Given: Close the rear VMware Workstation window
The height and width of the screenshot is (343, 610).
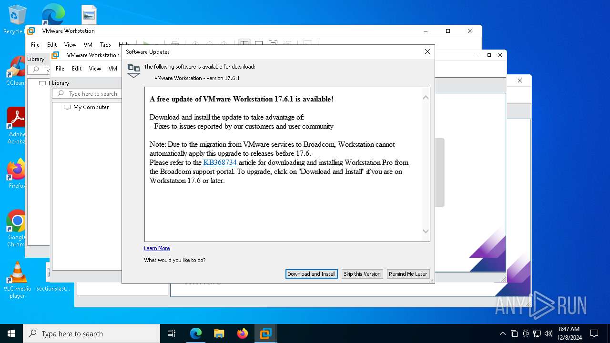Looking at the screenshot, I should [x=470, y=31].
